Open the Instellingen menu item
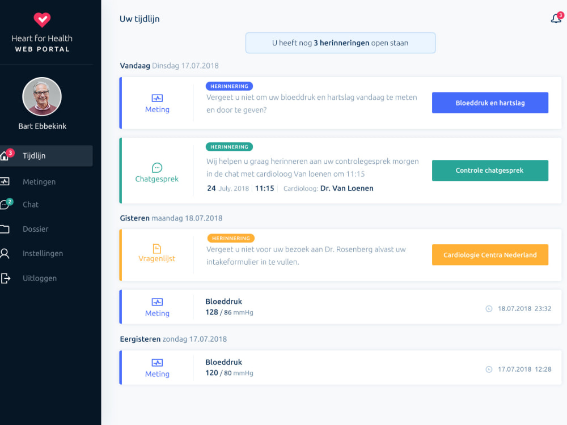This screenshot has width=567, height=425. pos(43,253)
